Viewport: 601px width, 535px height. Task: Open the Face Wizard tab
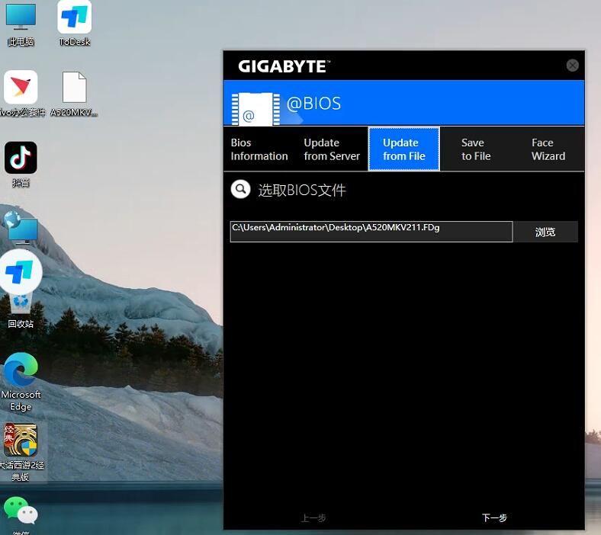[548, 149]
